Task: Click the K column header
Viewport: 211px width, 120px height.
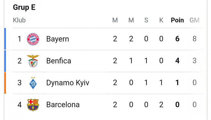Action: (x=161, y=20)
